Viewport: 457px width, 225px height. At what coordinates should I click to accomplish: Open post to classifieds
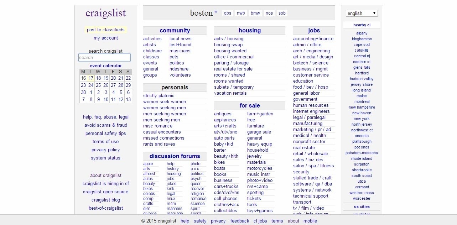[x=106, y=30]
